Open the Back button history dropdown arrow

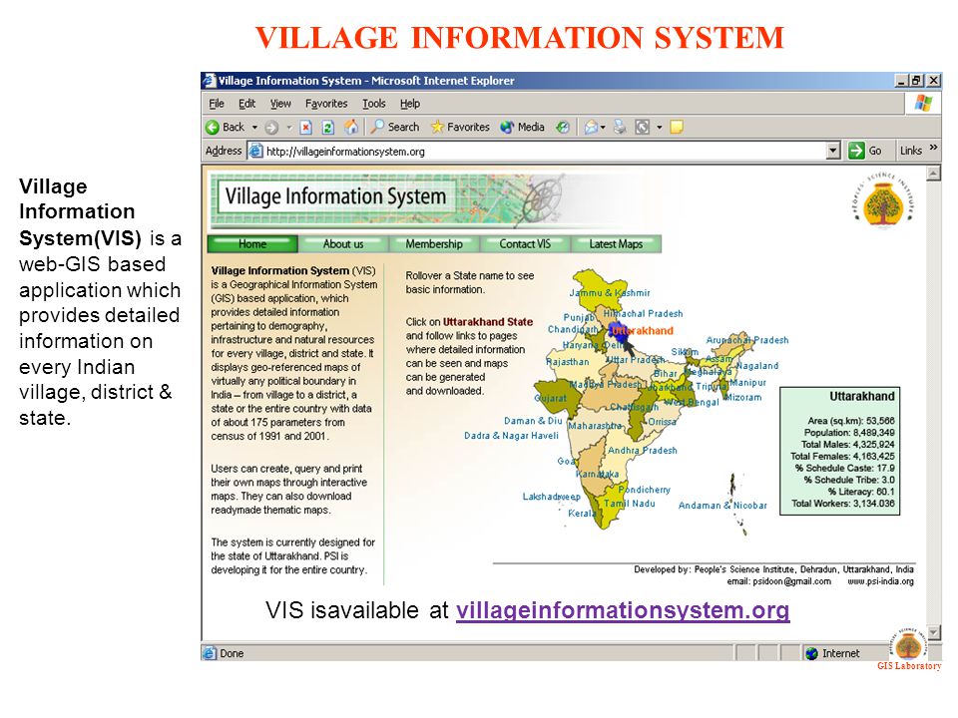pos(254,128)
